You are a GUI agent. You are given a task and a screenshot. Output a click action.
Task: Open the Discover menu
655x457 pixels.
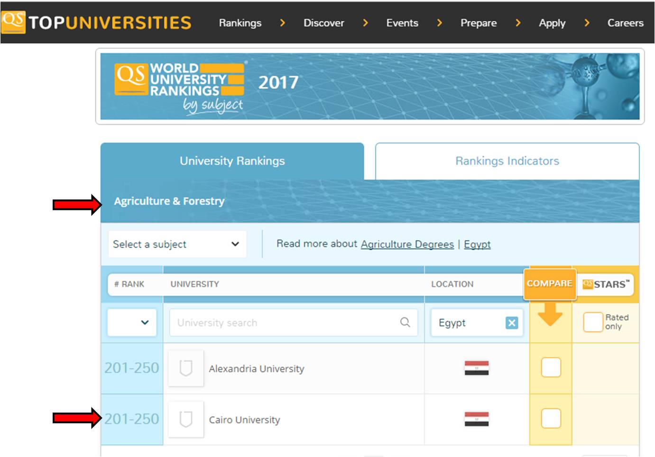(324, 23)
